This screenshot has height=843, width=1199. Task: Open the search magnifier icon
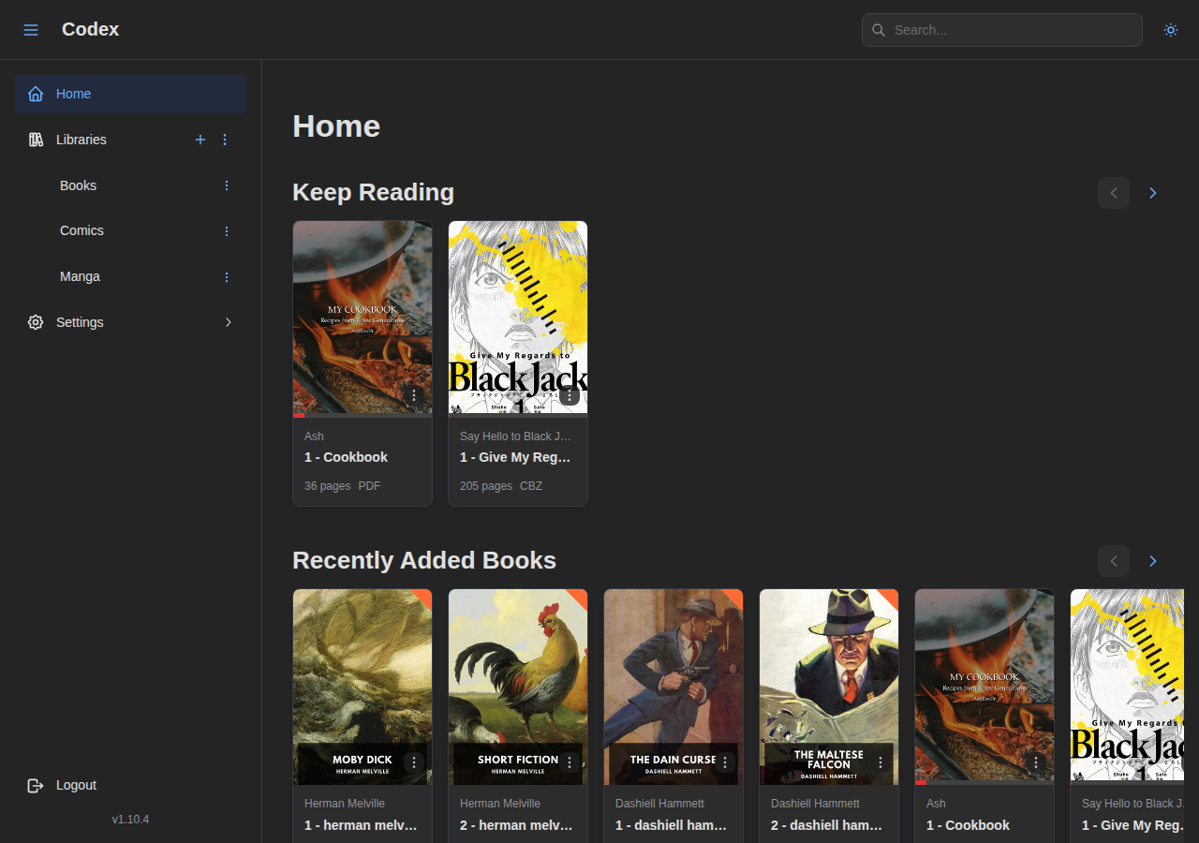878,30
